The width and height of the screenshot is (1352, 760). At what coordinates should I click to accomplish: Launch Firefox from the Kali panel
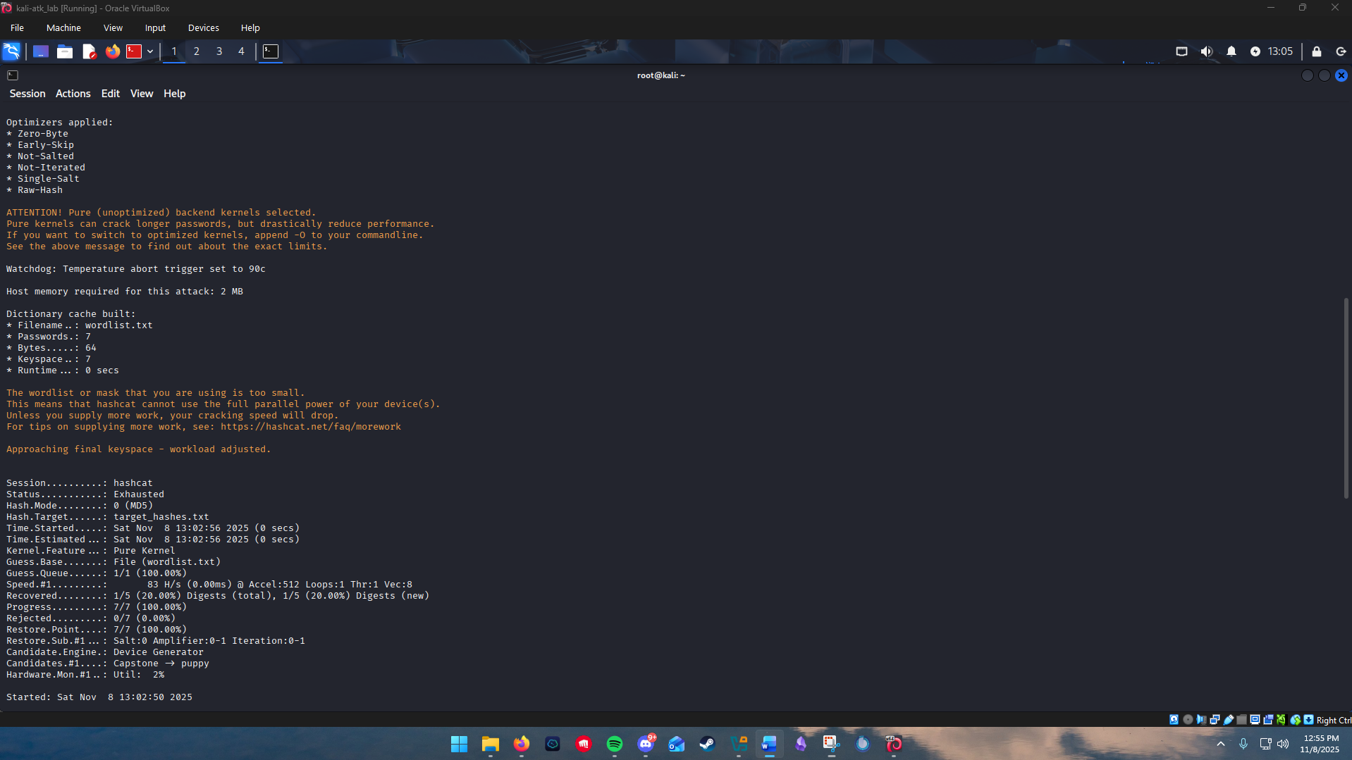[113, 51]
